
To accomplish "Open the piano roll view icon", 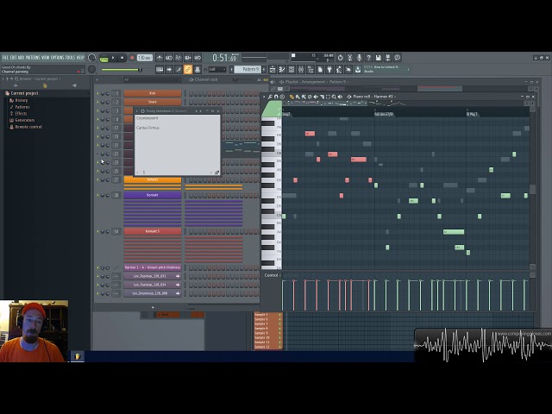I will point(282,69).
